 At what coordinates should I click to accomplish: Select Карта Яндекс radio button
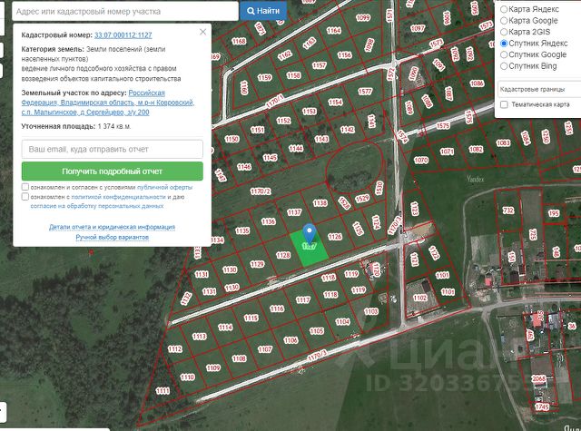tap(504, 9)
